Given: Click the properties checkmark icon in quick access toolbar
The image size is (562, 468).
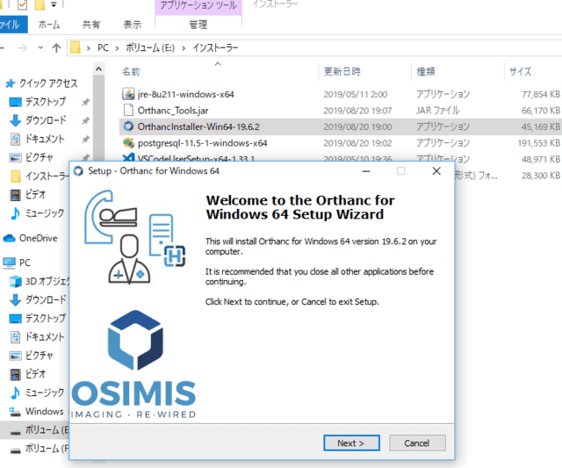Looking at the screenshot, I should [x=24, y=5].
